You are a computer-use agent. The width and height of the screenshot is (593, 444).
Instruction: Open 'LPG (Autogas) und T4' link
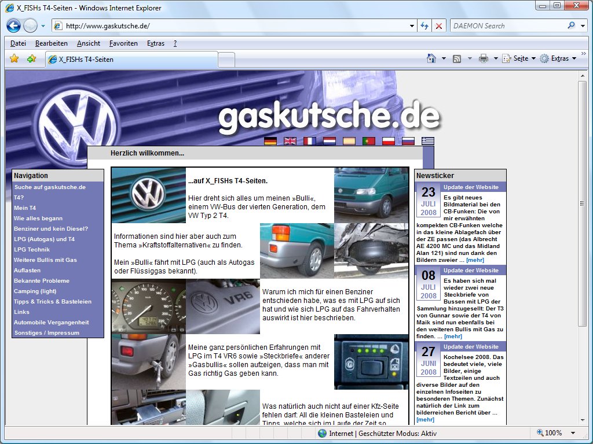(x=44, y=239)
